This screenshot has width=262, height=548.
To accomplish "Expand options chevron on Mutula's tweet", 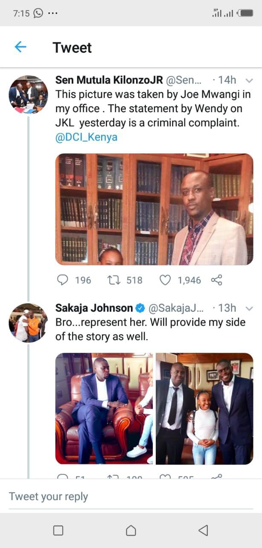I will point(250,80).
